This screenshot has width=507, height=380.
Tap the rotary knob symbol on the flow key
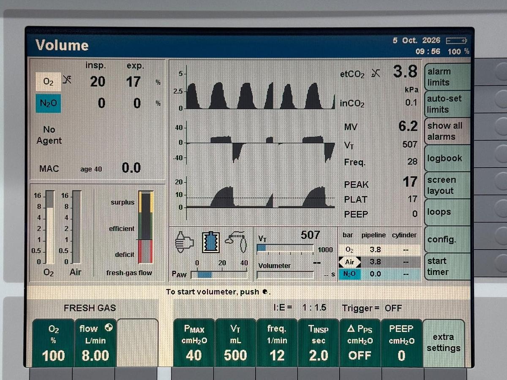[109, 328]
